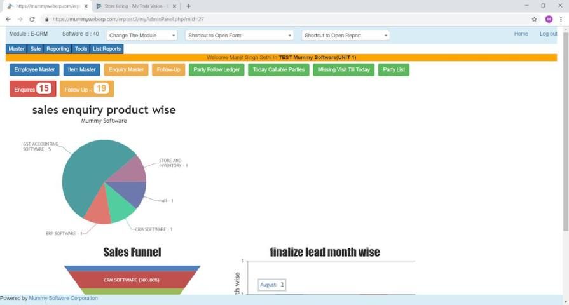Viewport: 569px width, 305px height.
Task: Click the Log out link
Action: coord(548,34)
